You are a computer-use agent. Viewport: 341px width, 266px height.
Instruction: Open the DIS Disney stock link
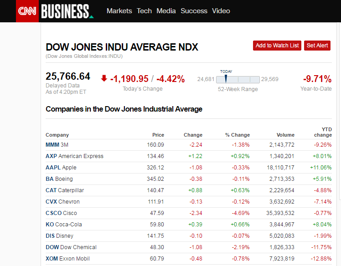tap(59, 236)
